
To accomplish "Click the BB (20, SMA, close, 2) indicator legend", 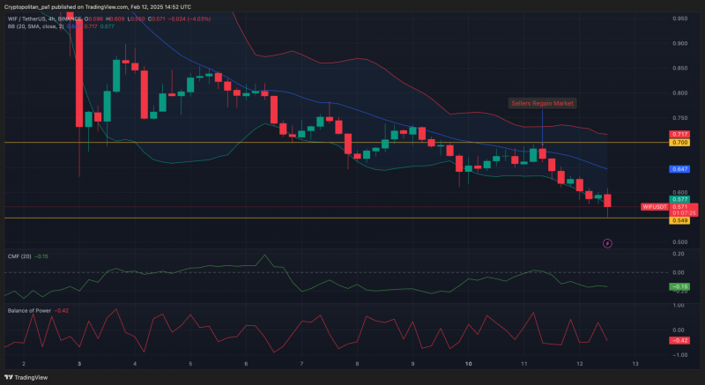I will tap(35, 26).
